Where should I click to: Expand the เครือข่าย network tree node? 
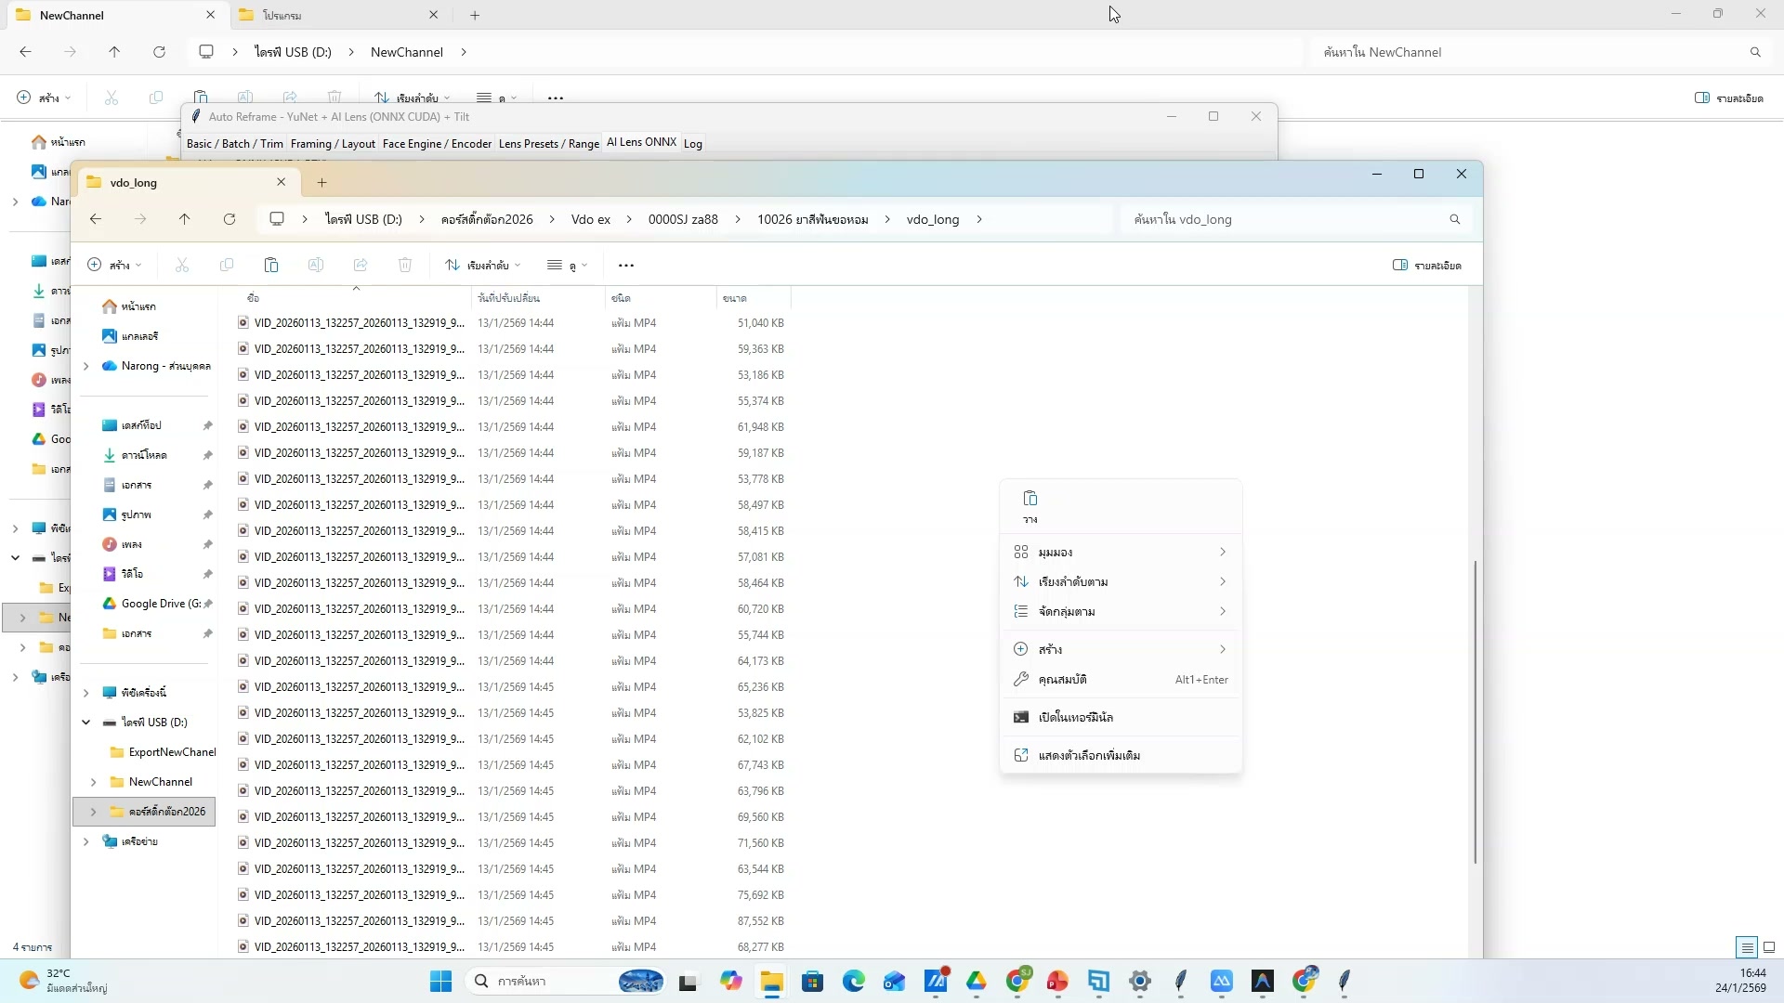tap(86, 841)
